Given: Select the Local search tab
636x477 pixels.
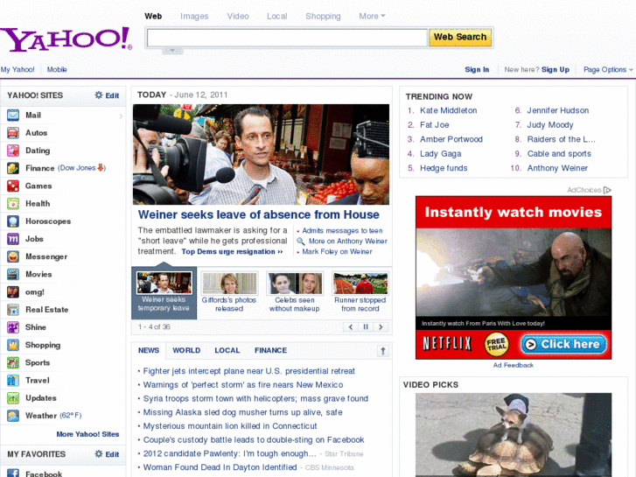Looking at the screenshot, I should coord(277,17).
